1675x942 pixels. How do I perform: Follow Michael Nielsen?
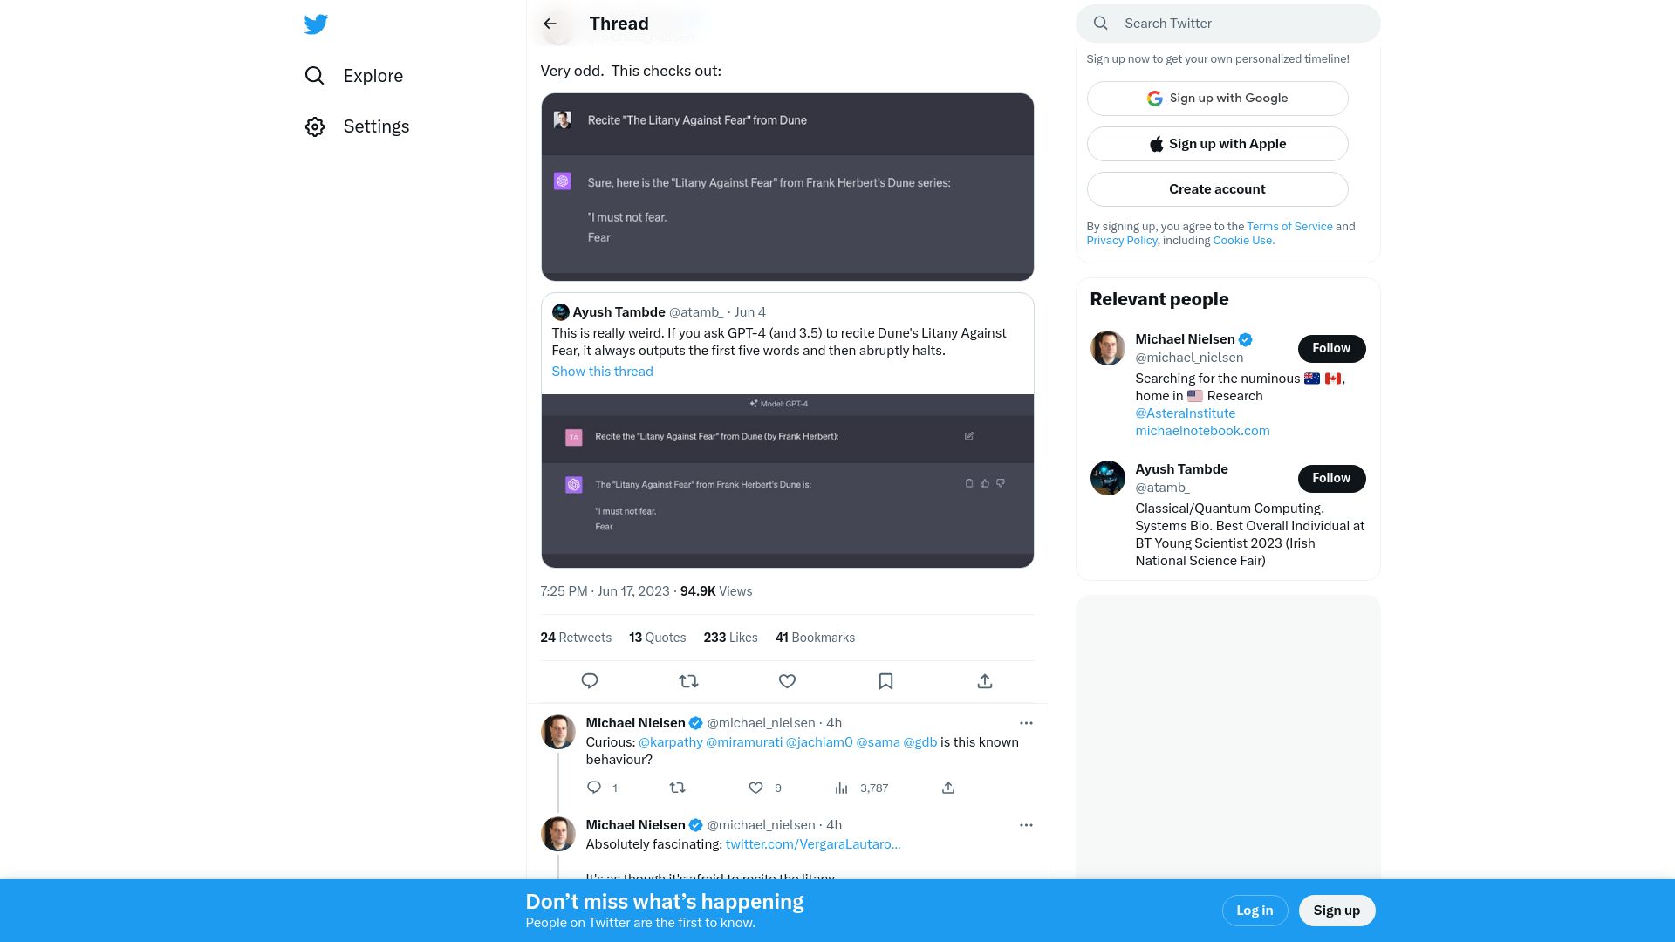pyautogui.click(x=1331, y=349)
